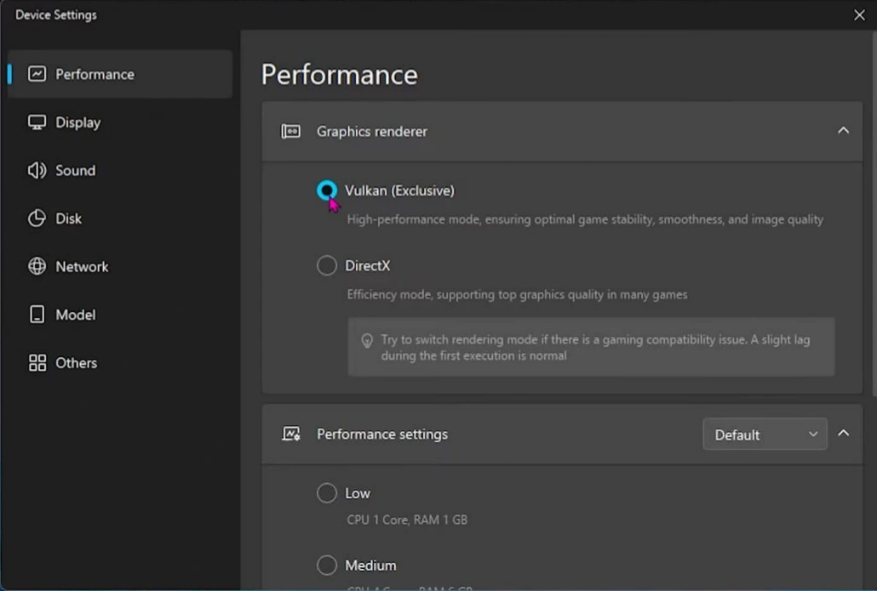Image resolution: width=877 pixels, height=591 pixels.
Task: Click the lightbulb icon in the tip box
Action: coord(367,340)
